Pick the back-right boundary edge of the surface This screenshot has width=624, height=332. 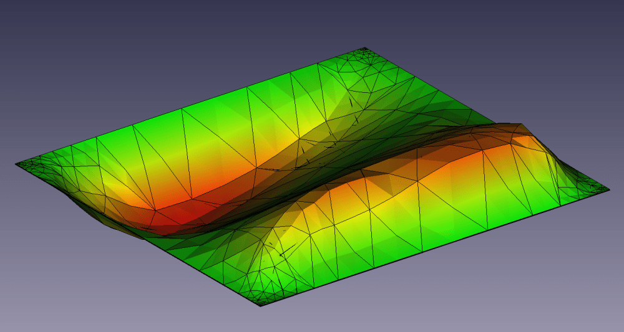pyautogui.click(x=487, y=118)
